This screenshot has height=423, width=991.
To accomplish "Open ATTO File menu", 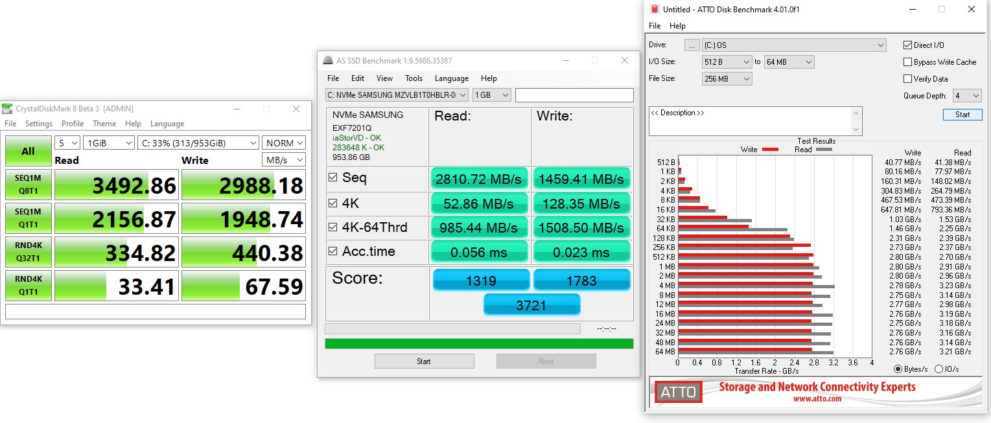I will click(x=655, y=26).
